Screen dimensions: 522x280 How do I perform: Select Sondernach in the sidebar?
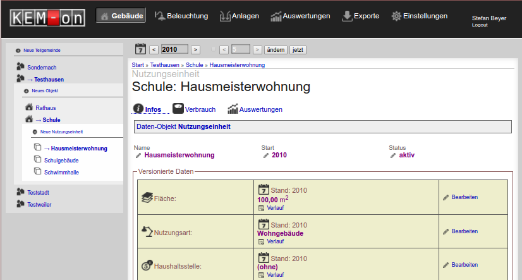42,67
